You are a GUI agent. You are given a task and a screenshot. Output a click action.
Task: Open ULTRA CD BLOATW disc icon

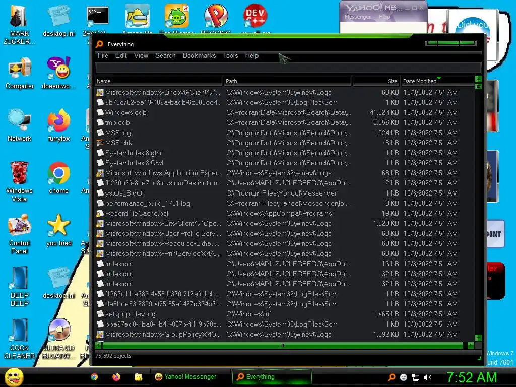pos(58,339)
